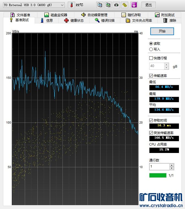Toggle the 传输速率 checkbox
This screenshot has height=209, width=185.
(151, 76)
